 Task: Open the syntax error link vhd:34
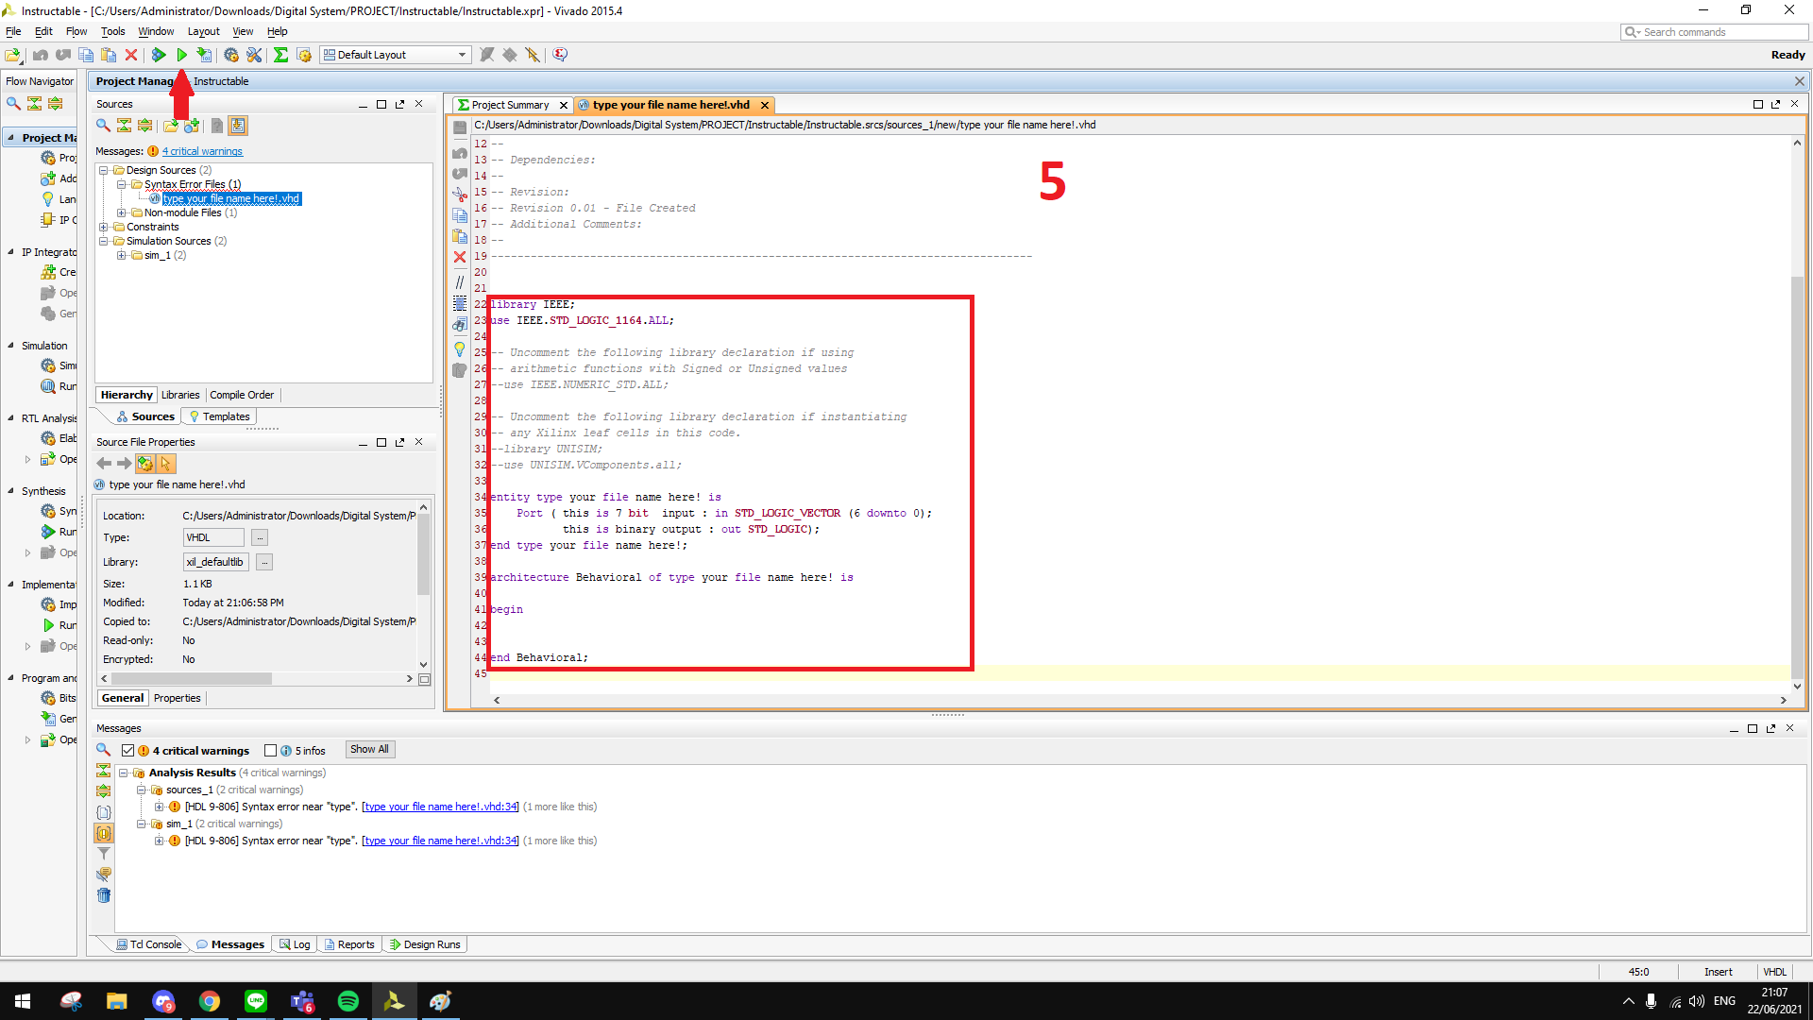tap(439, 806)
